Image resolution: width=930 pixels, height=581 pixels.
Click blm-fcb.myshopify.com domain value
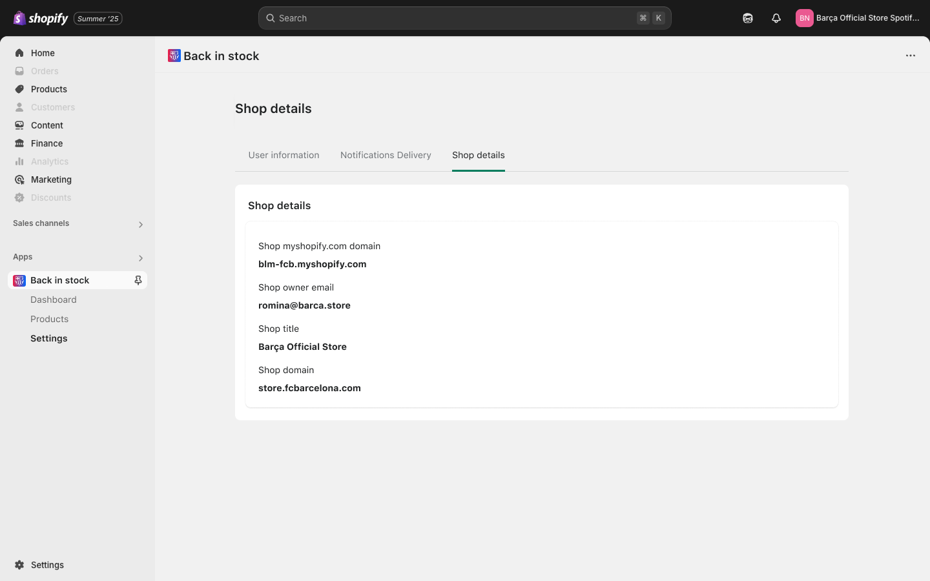point(313,264)
